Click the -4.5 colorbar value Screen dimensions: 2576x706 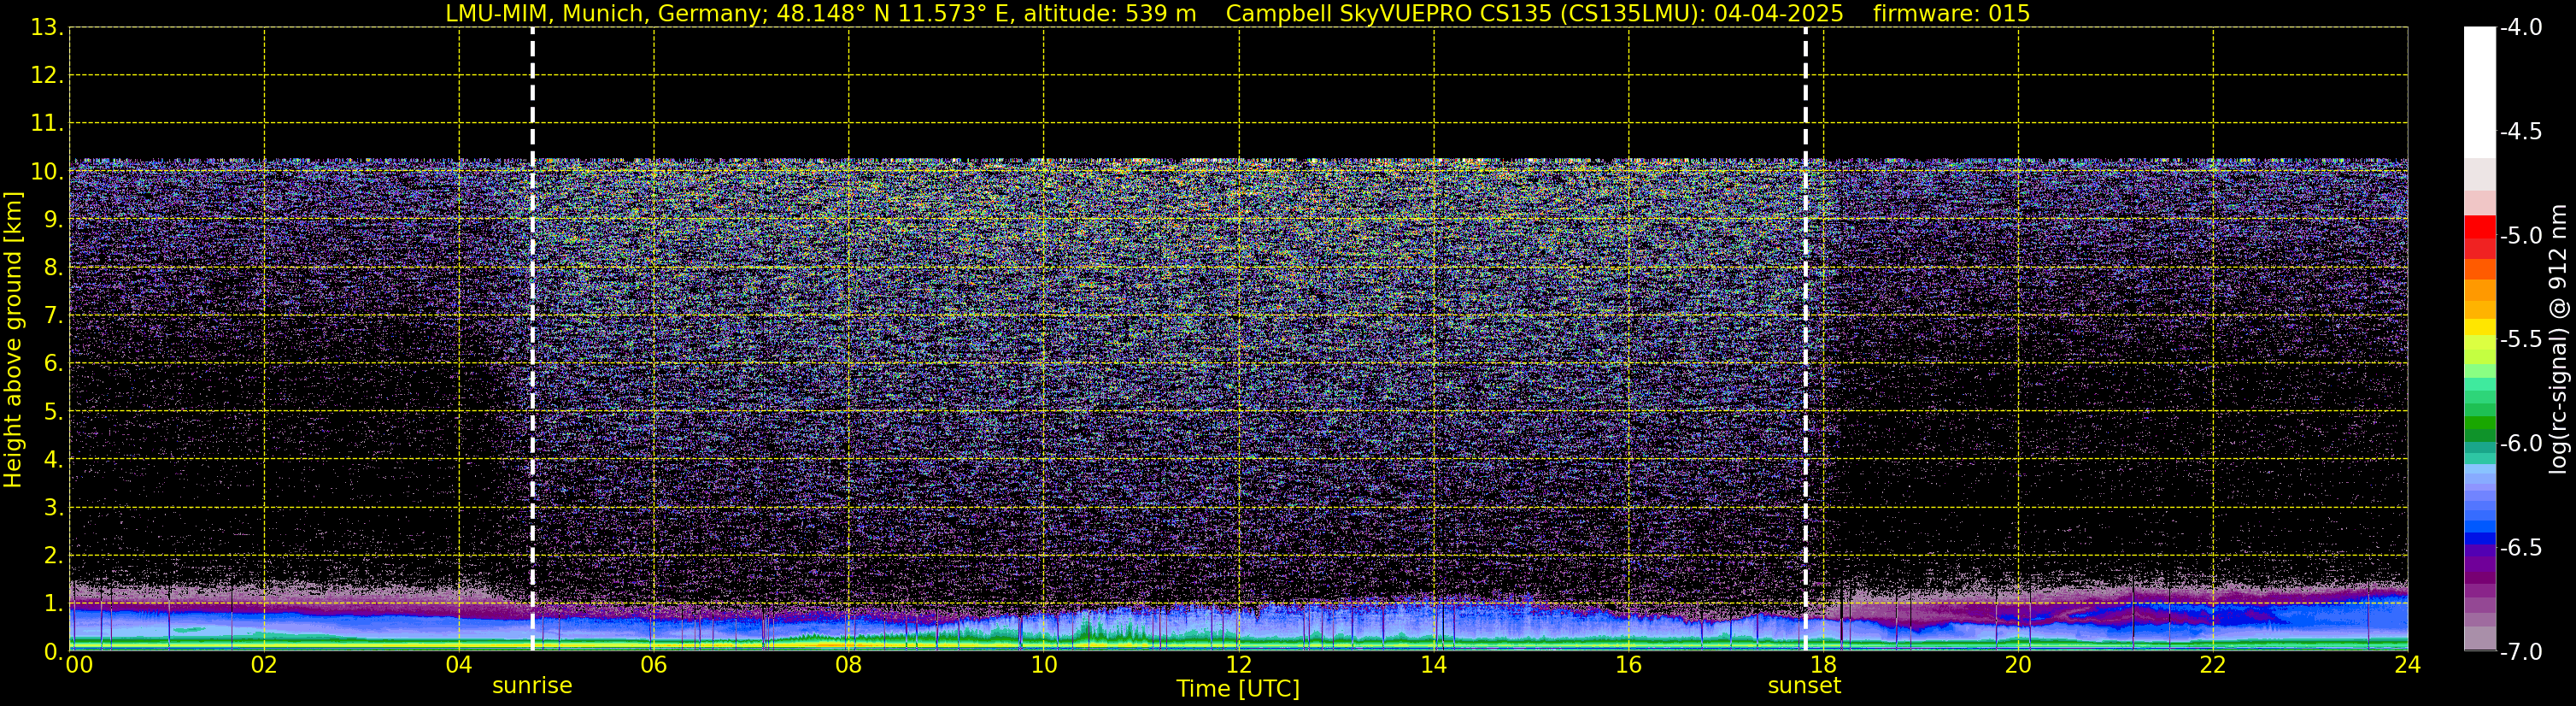click(x=2521, y=131)
